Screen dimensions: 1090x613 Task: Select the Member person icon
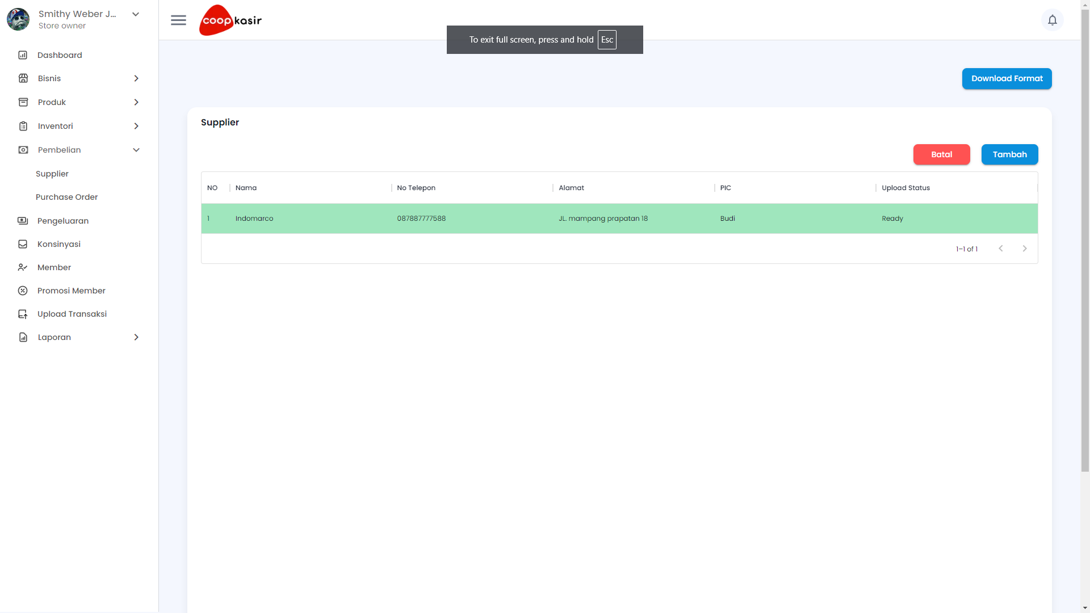23,267
